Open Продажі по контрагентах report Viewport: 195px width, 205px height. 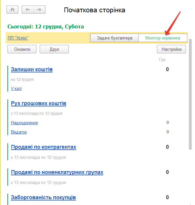coord(44,147)
